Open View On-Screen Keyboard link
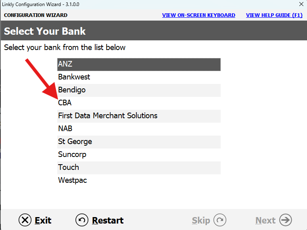 [x=198, y=15]
